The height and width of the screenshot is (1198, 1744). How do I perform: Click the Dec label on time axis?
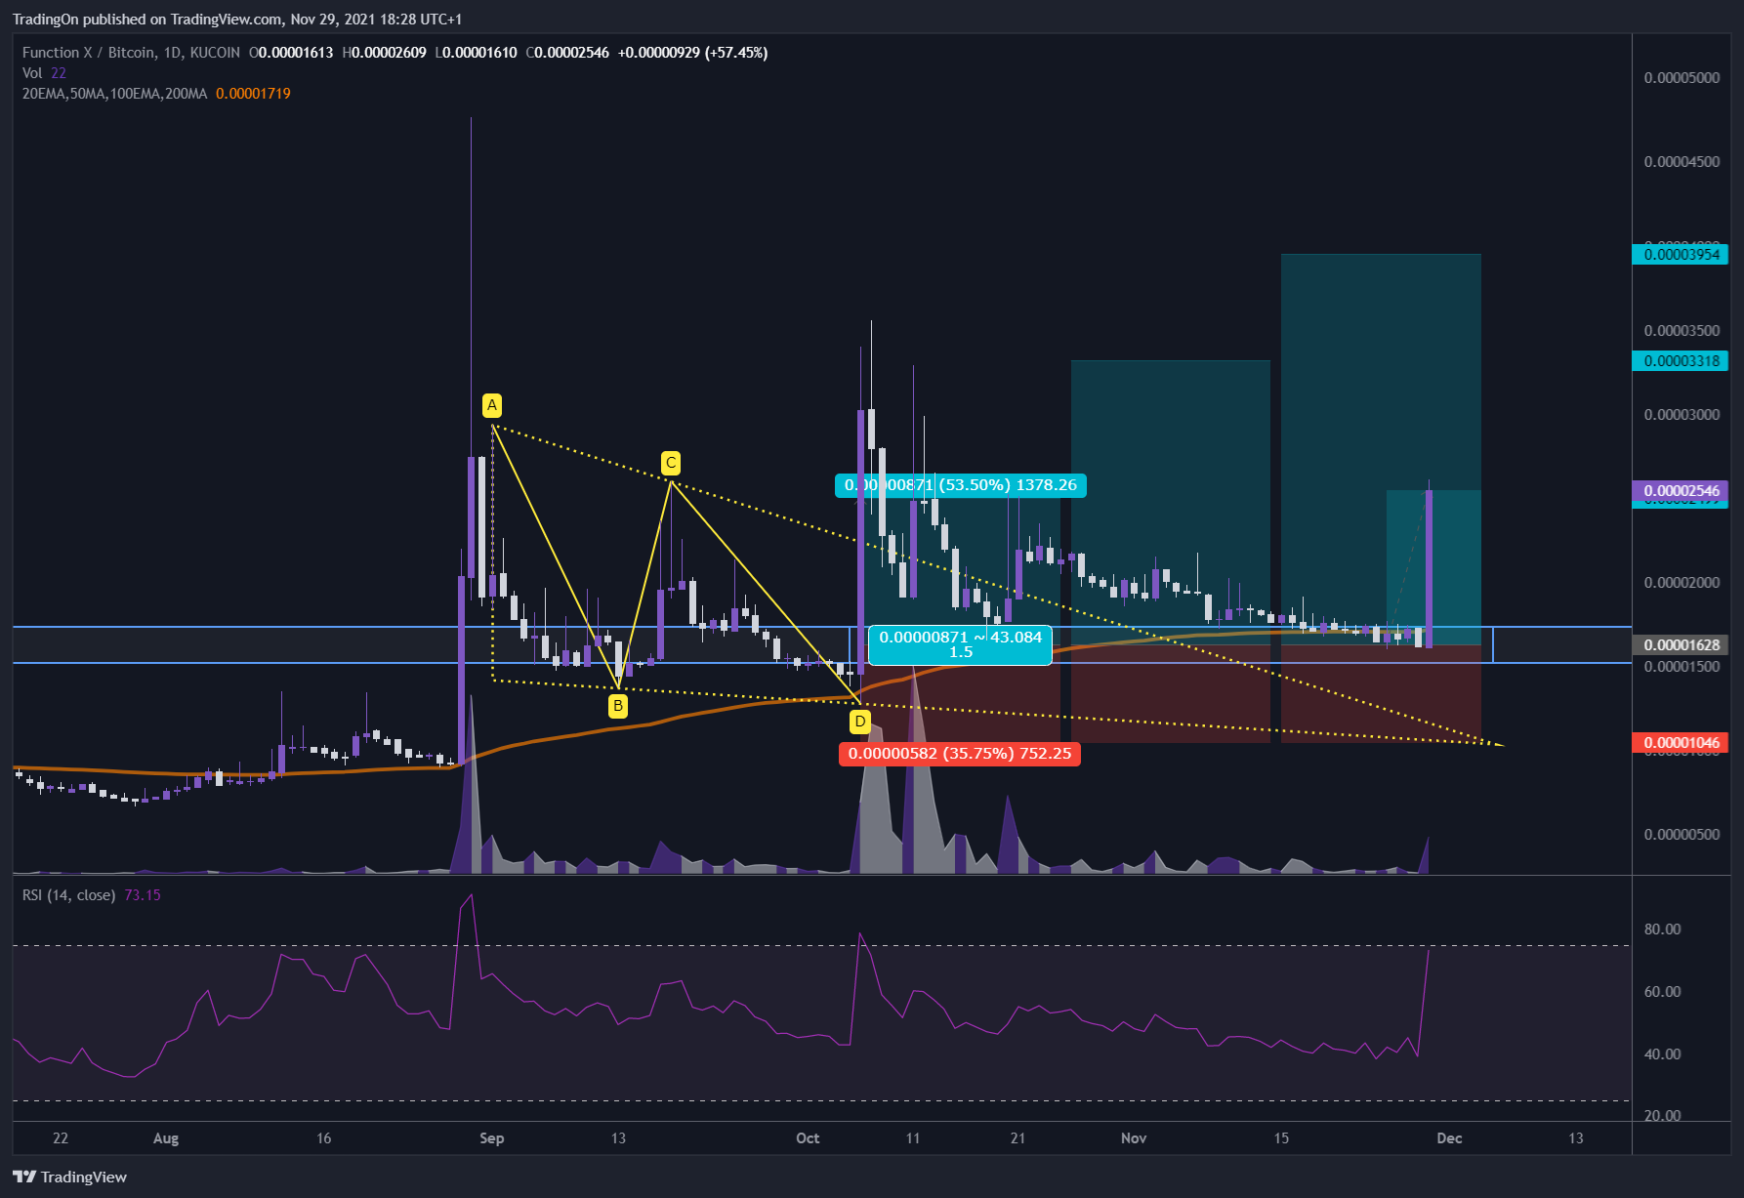coord(1449,1138)
